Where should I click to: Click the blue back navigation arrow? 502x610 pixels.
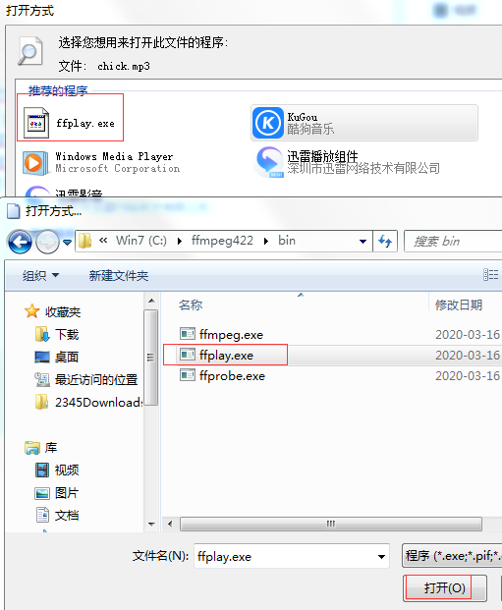(x=20, y=242)
